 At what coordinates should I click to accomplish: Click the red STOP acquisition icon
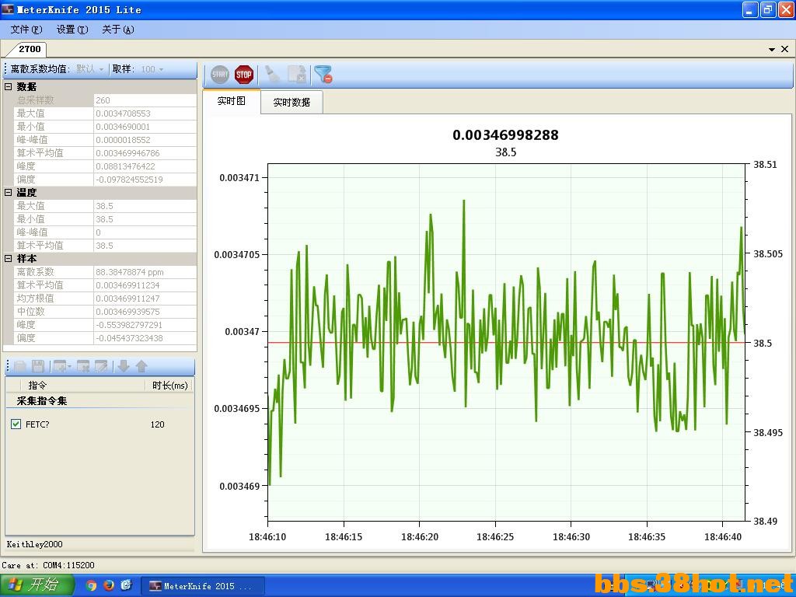point(243,75)
